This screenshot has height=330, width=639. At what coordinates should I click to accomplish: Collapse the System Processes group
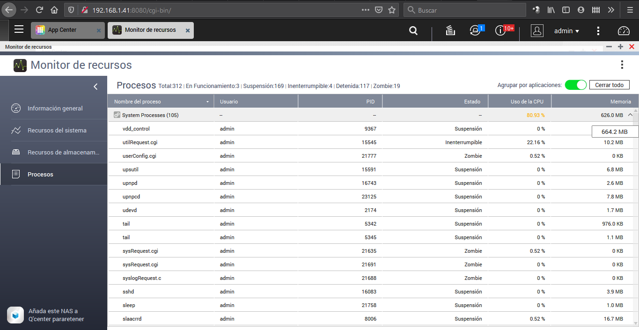point(630,115)
